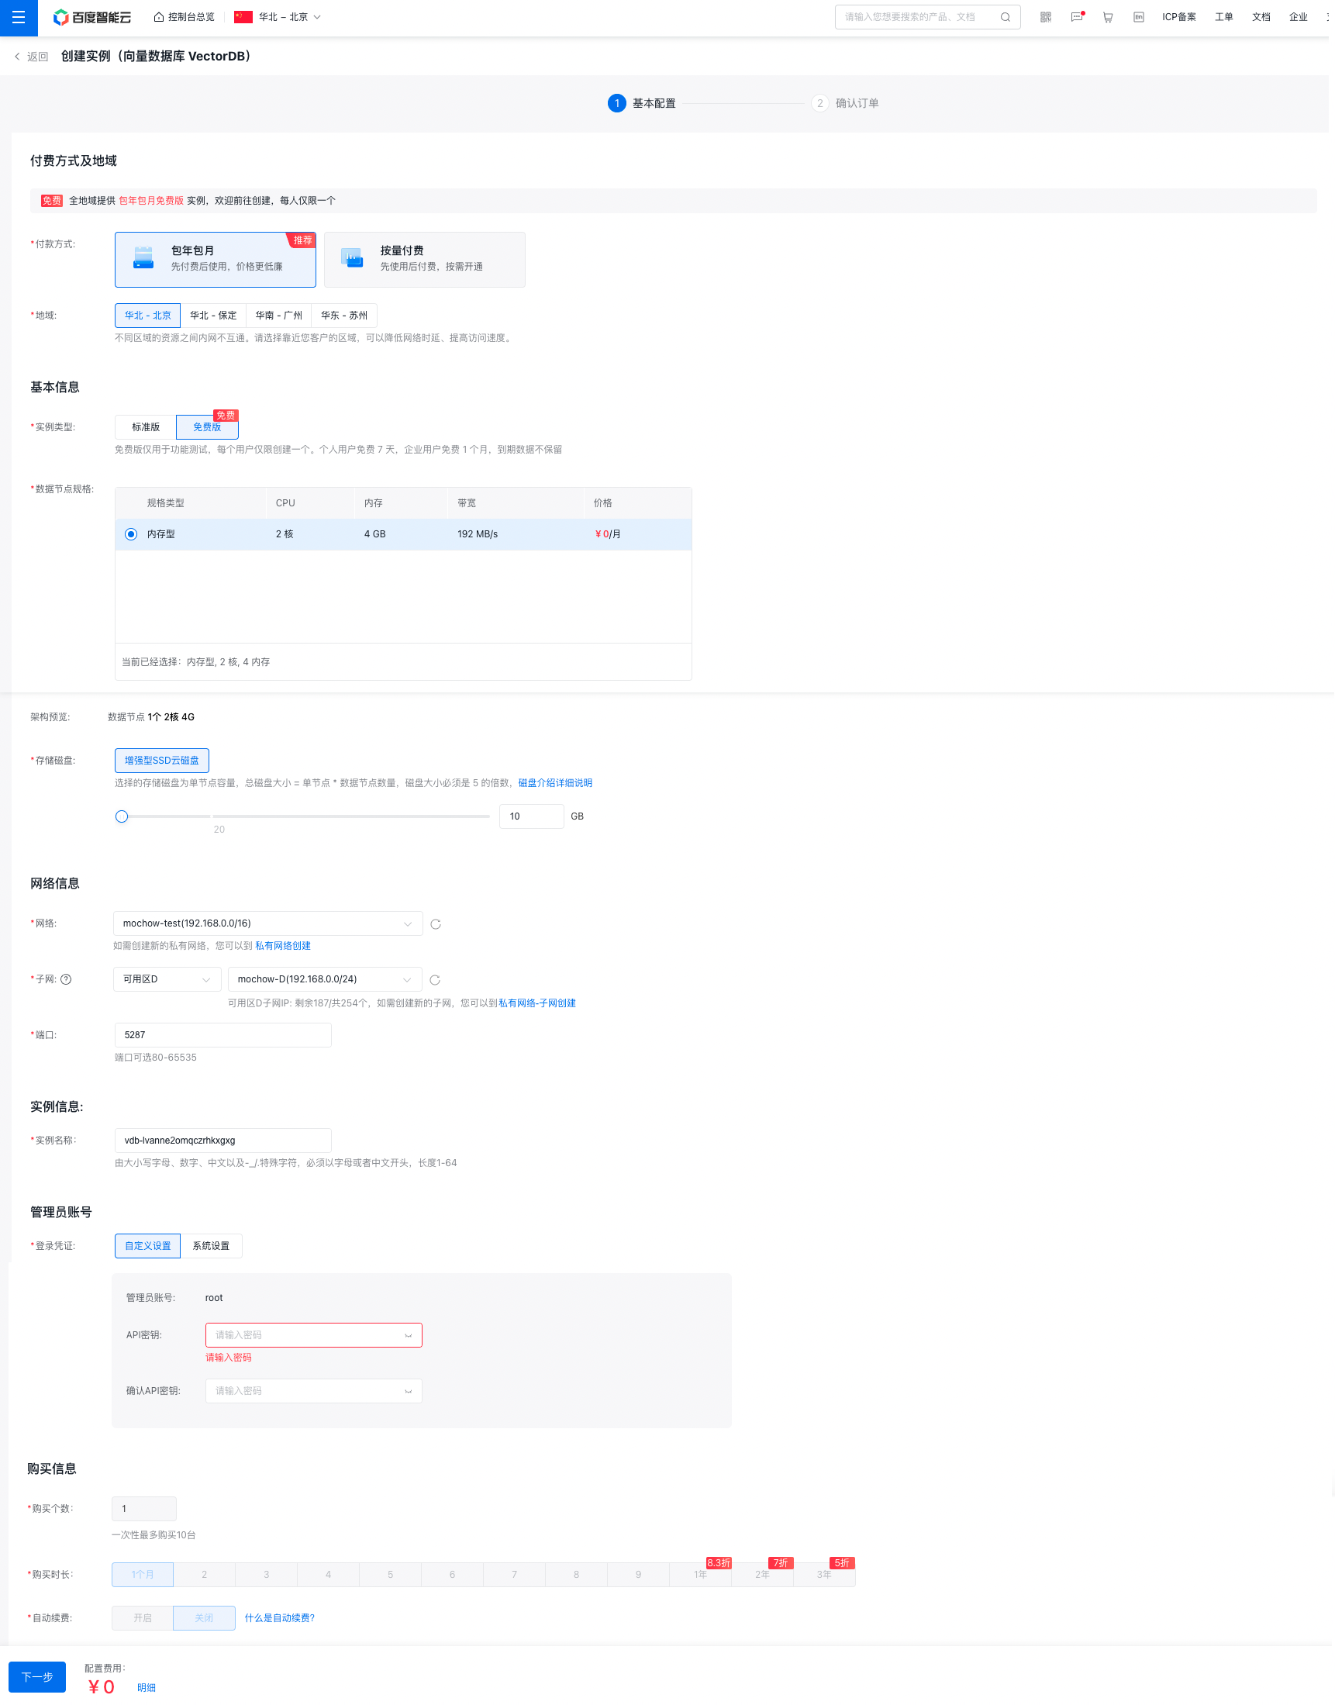This screenshot has width=1335, height=1705.
Task: Click the 购买个数 quantity field
Action: coord(144,1509)
